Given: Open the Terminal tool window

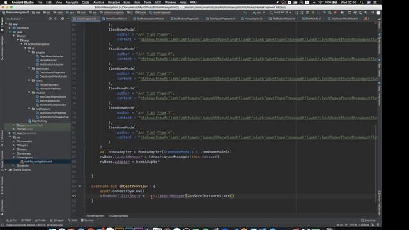Looking at the screenshot, I should tap(87, 220).
